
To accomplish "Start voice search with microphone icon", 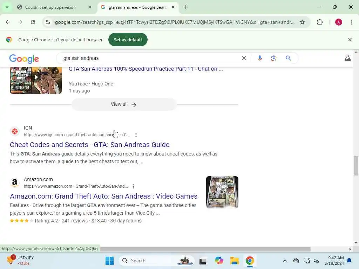I will click(260, 58).
